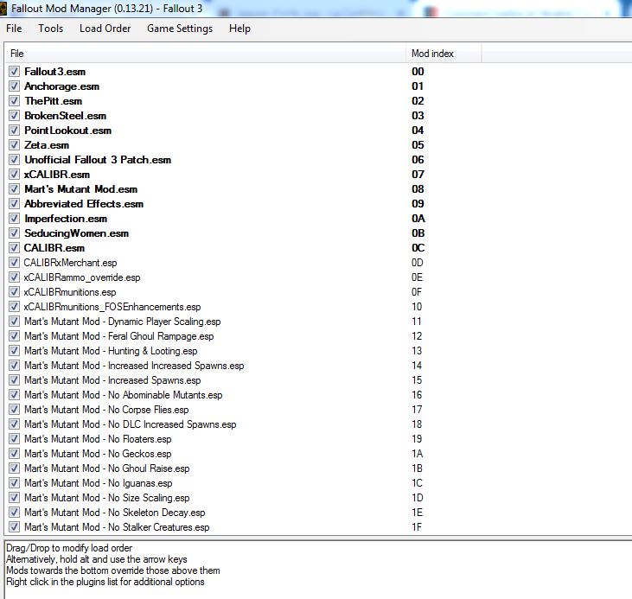Disable xCALIBRmunitions_FOSEnhancements.esp checkbox
This screenshot has height=599, width=632.
tap(14, 307)
